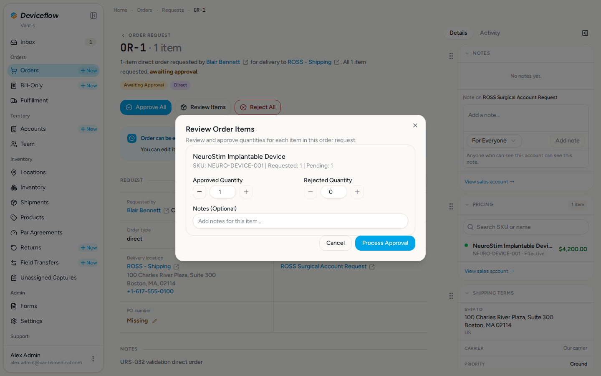This screenshot has height=376, width=601.
Task: Create new Returns via +New
Action: 89,248
